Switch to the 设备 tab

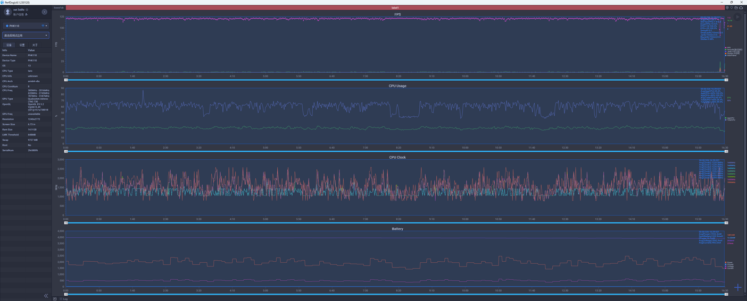pyautogui.click(x=9, y=45)
